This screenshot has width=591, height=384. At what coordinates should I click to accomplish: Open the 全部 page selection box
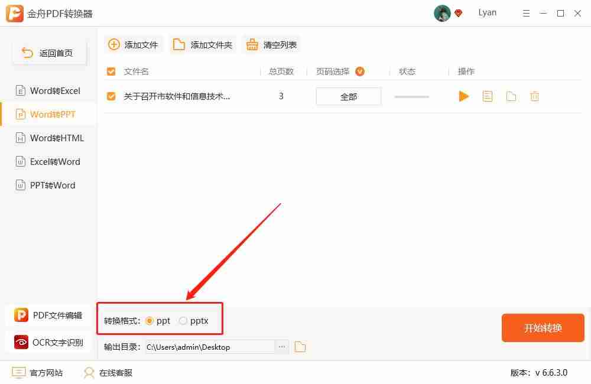(349, 97)
